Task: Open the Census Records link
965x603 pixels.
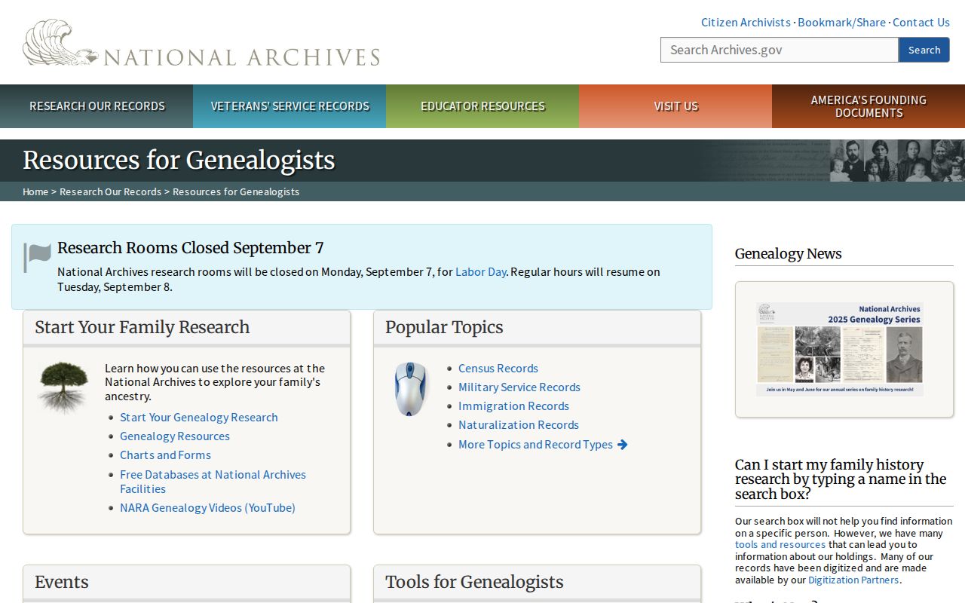Action: tap(498, 369)
